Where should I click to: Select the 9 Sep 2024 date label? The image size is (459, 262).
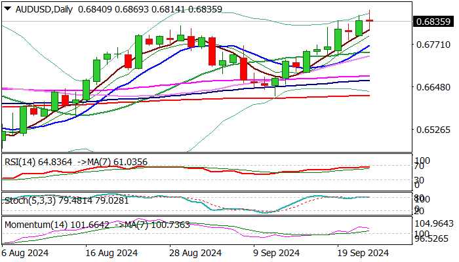point(276,253)
